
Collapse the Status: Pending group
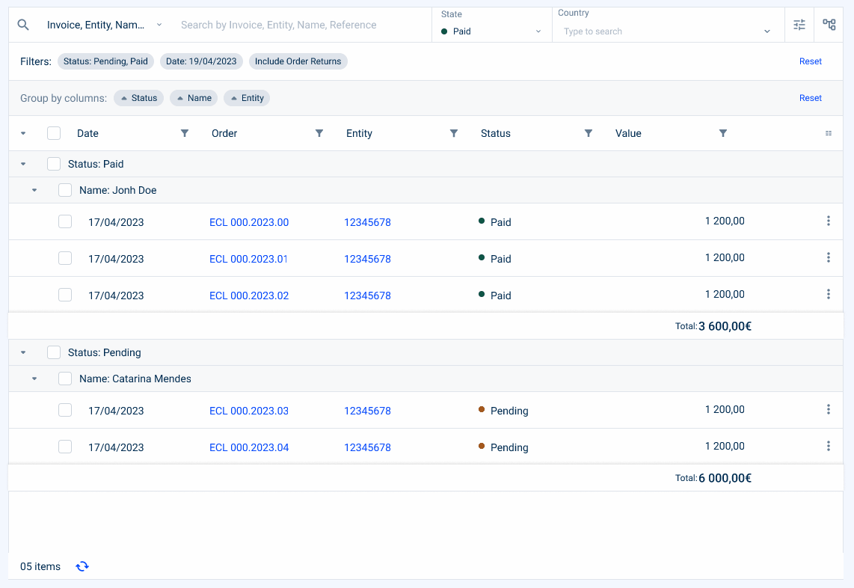23,352
